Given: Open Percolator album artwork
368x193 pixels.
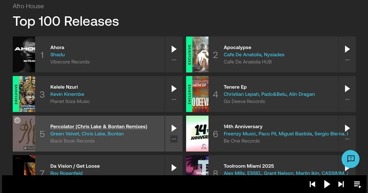Looking at the screenshot, I should point(24,134).
